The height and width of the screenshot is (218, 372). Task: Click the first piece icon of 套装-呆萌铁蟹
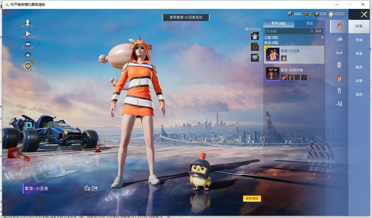(x=284, y=78)
